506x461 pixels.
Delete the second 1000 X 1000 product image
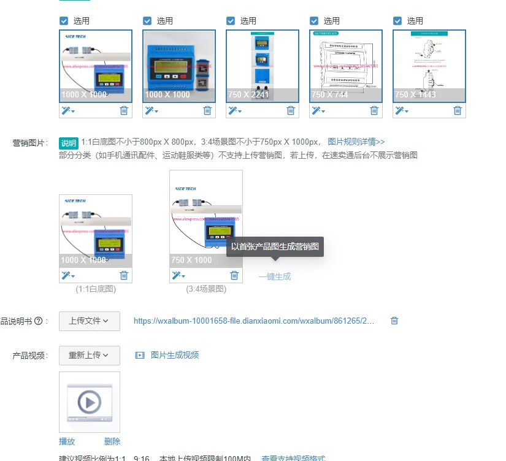(207, 111)
